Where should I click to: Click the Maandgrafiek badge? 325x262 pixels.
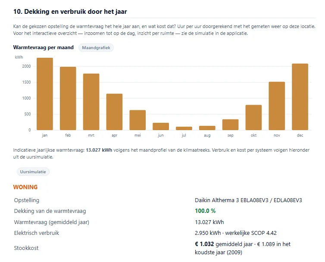(x=96, y=48)
